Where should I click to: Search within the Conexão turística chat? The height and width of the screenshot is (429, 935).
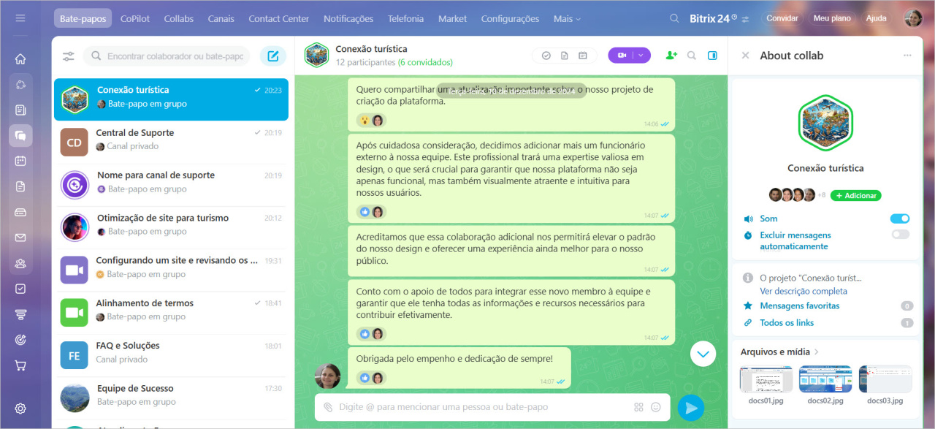[x=692, y=56]
